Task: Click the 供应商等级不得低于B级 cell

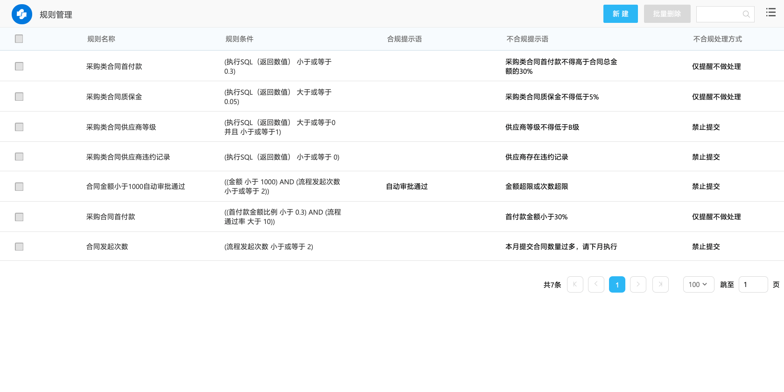Action: click(542, 127)
